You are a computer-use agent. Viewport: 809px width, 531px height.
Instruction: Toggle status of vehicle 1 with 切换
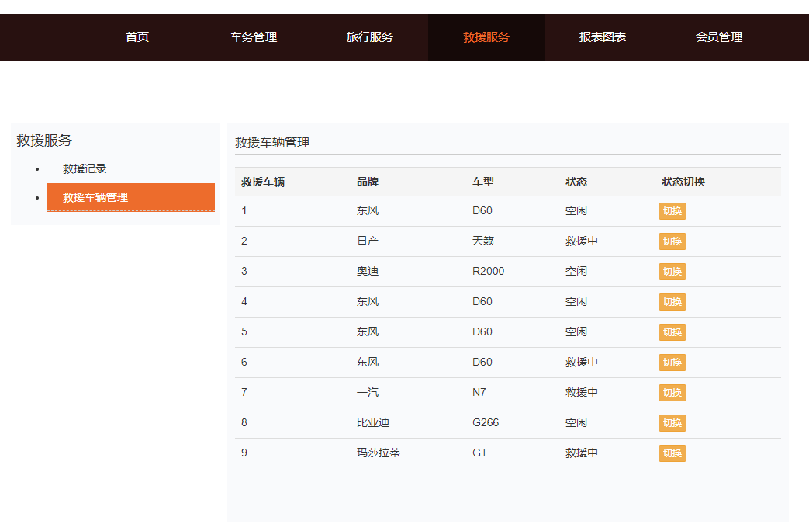672,210
